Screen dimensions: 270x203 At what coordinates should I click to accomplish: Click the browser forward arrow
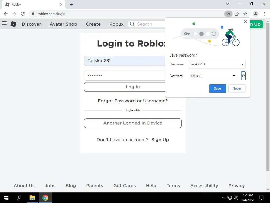click(14, 14)
